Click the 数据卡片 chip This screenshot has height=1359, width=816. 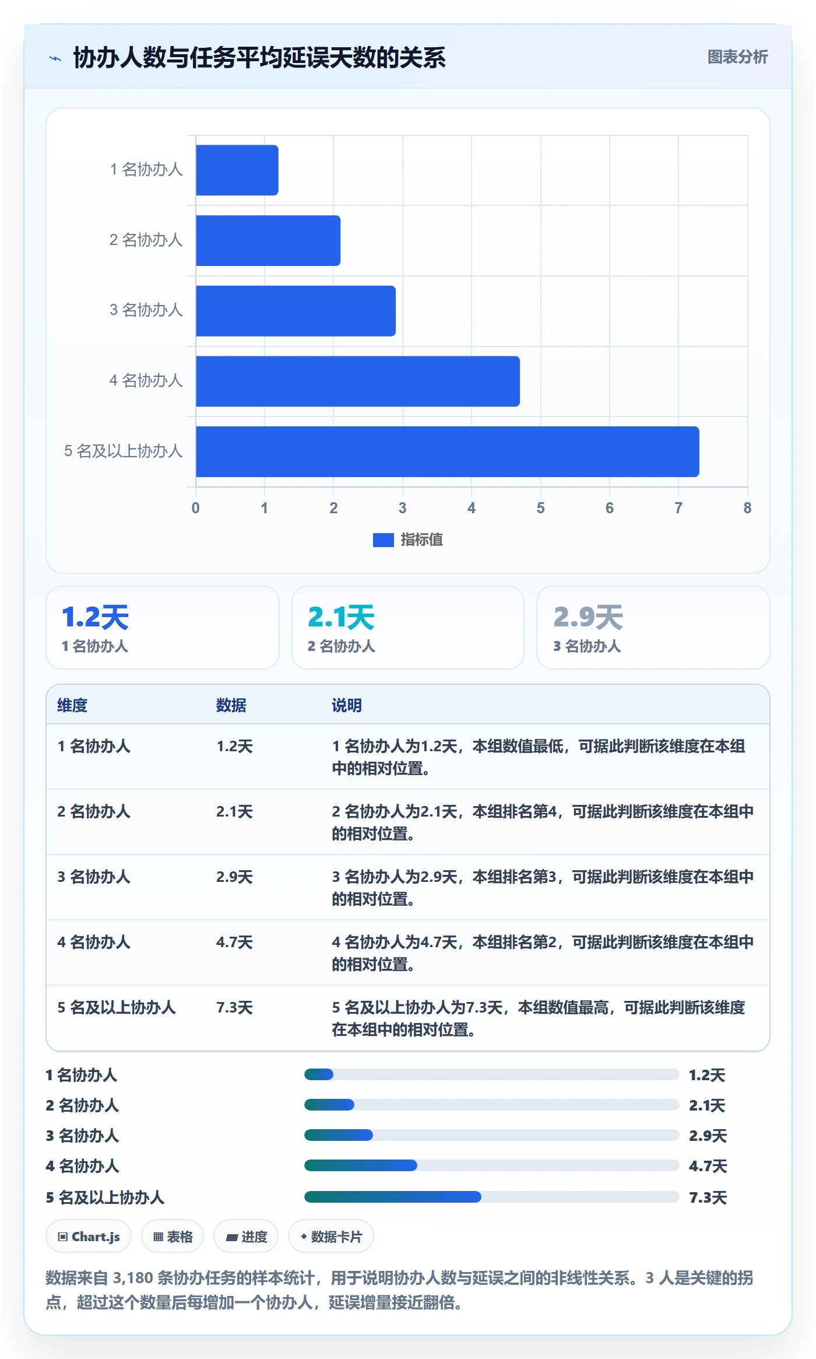tap(331, 1236)
